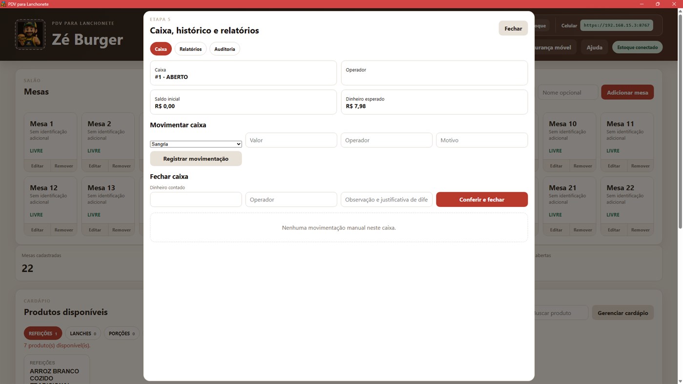Click Remover on Mesa 1
The height and width of the screenshot is (384, 683).
coord(63,166)
